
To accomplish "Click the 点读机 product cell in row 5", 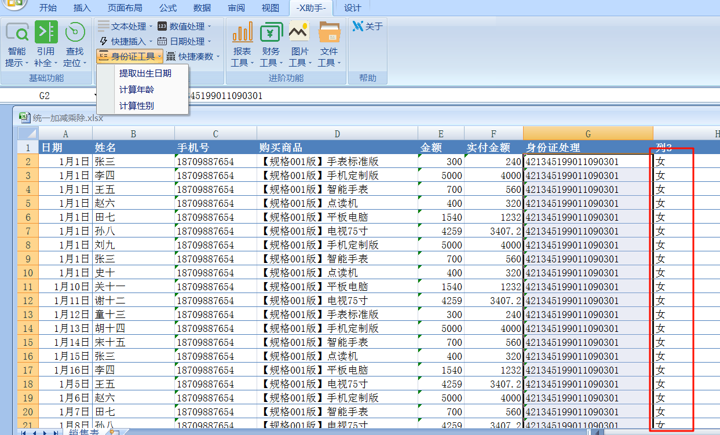I will [337, 203].
